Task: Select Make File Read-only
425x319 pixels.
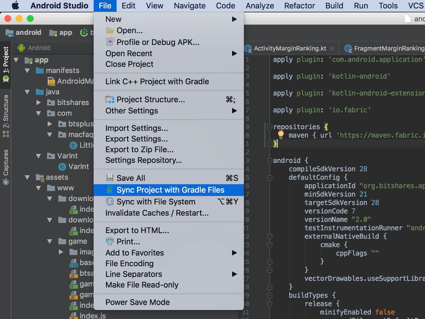Action: 169,285
